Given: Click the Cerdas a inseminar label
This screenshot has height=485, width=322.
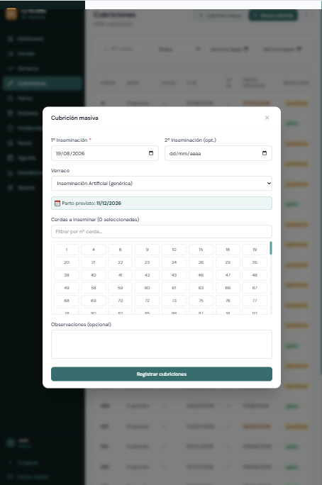Looking at the screenshot, I should (95, 219).
